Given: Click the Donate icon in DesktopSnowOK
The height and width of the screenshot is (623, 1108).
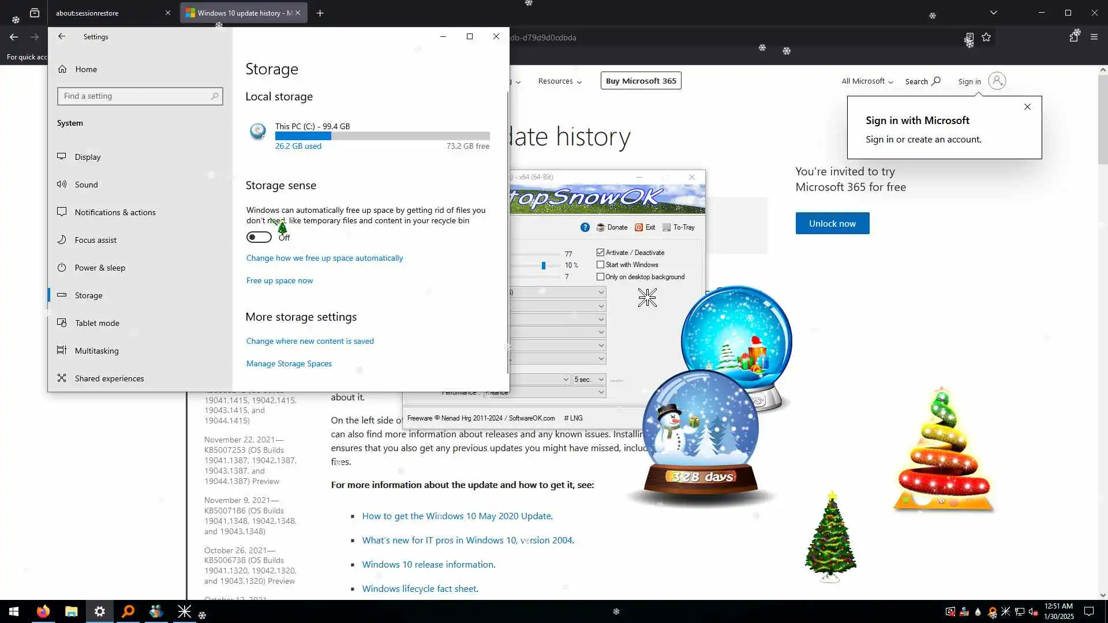Looking at the screenshot, I should 601,227.
